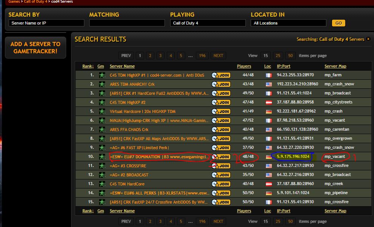Click the US flag next to 192.223.24.210:28960

pyautogui.click(x=268, y=84)
